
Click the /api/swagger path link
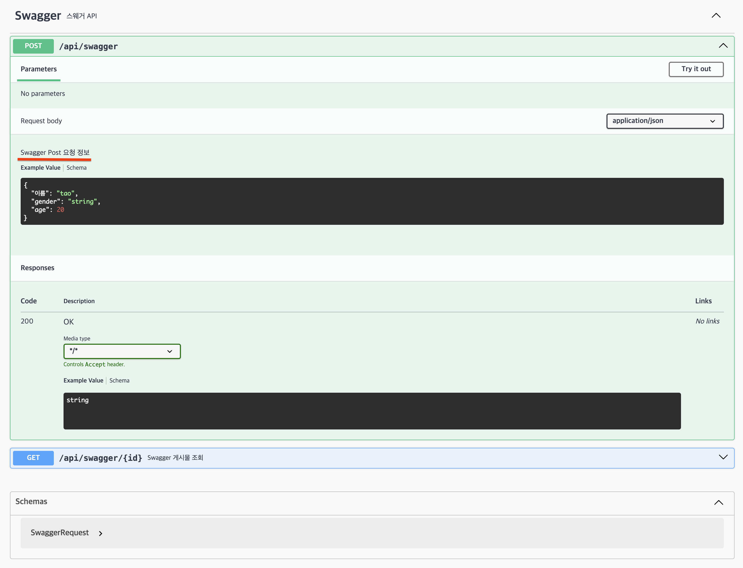(x=88, y=46)
